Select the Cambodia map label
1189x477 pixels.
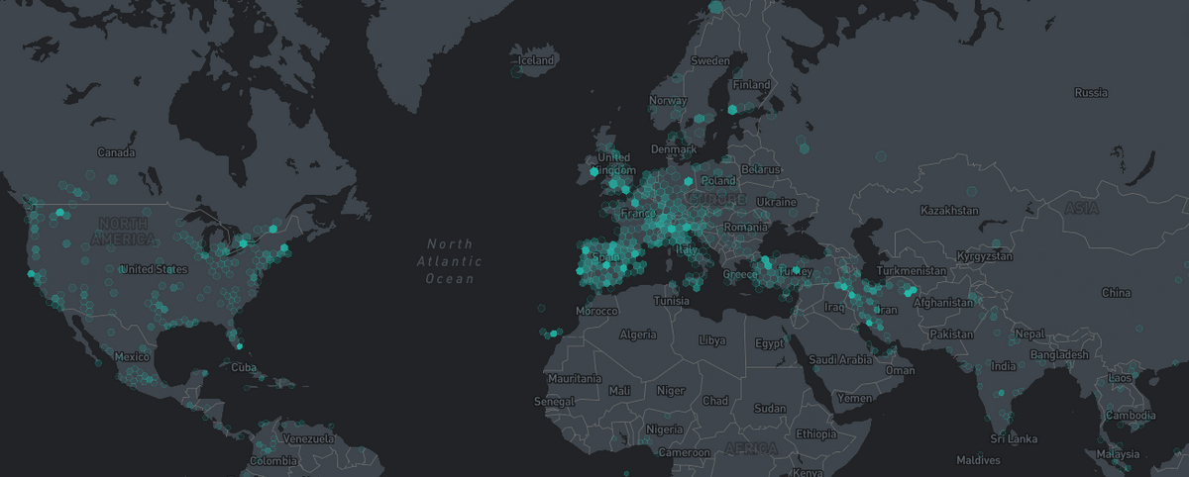click(1131, 416)
